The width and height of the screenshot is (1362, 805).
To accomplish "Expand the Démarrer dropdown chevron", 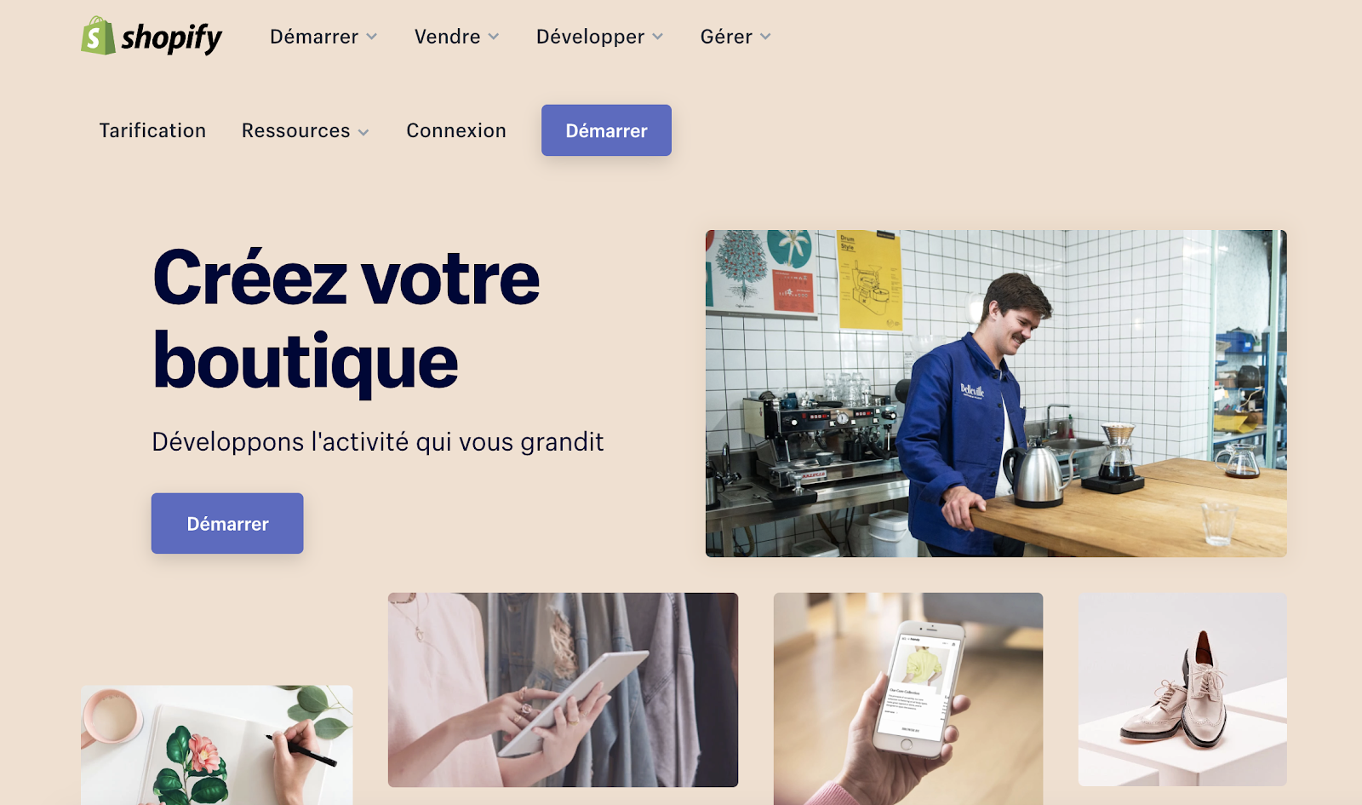I will (372, 37).
